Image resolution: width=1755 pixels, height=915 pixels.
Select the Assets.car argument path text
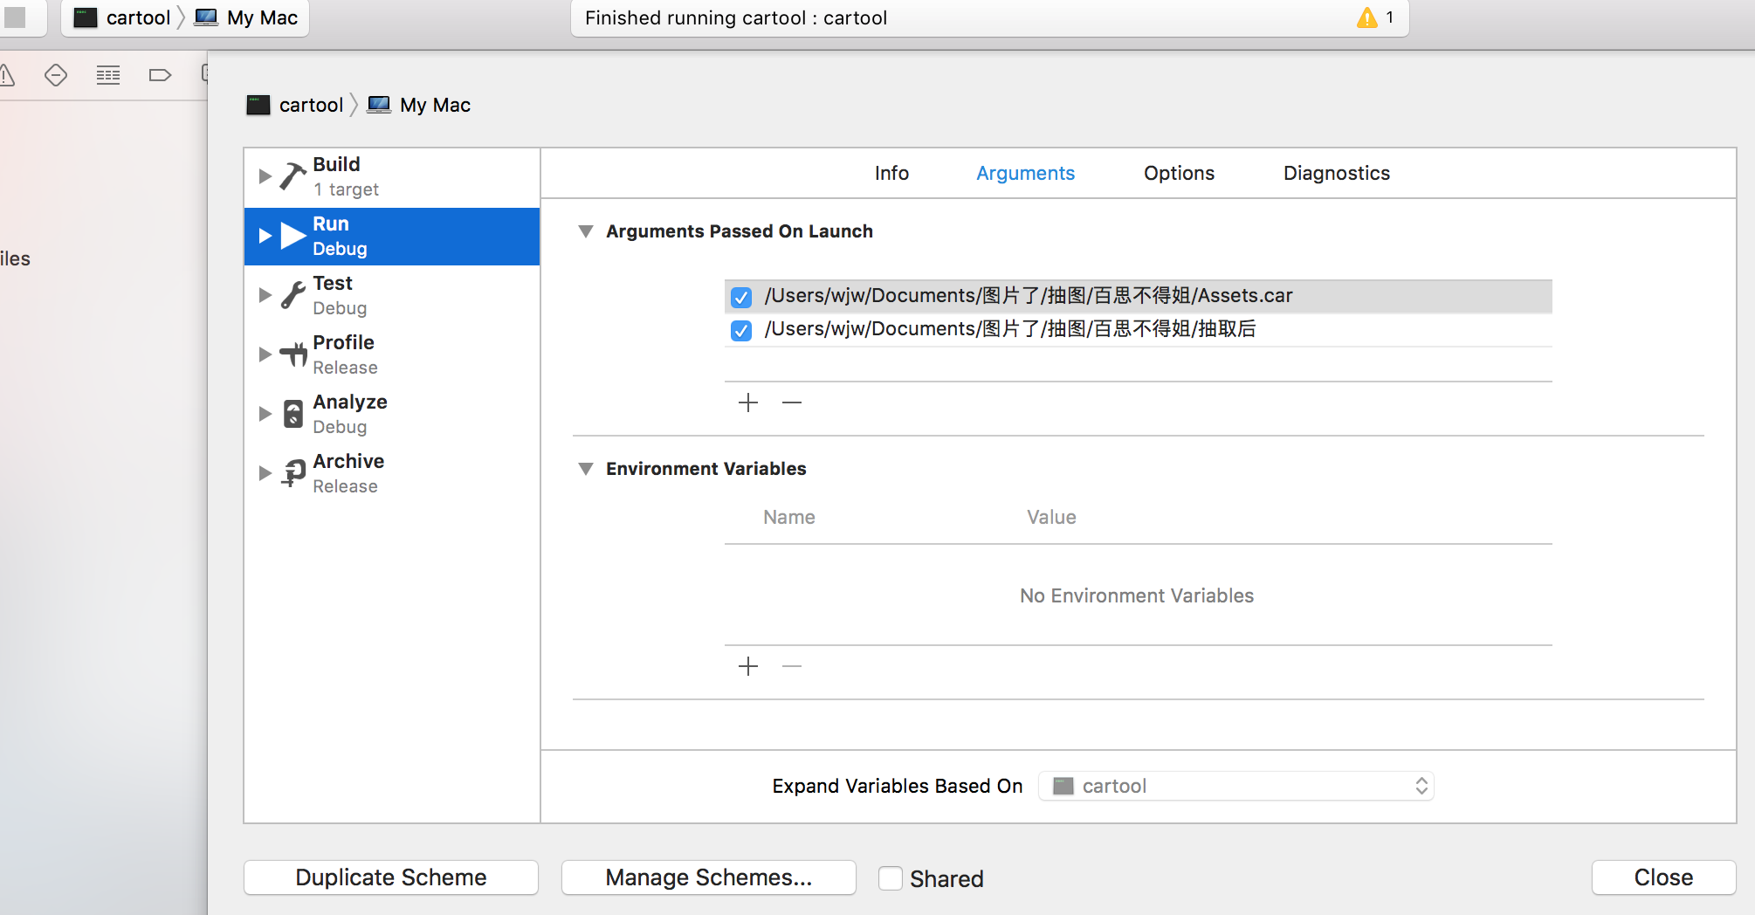pyautogui.click(x=1029, y=296)
